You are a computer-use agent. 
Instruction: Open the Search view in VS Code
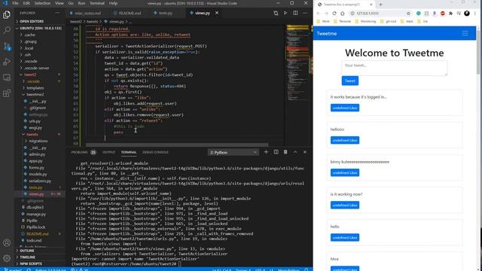7,30
